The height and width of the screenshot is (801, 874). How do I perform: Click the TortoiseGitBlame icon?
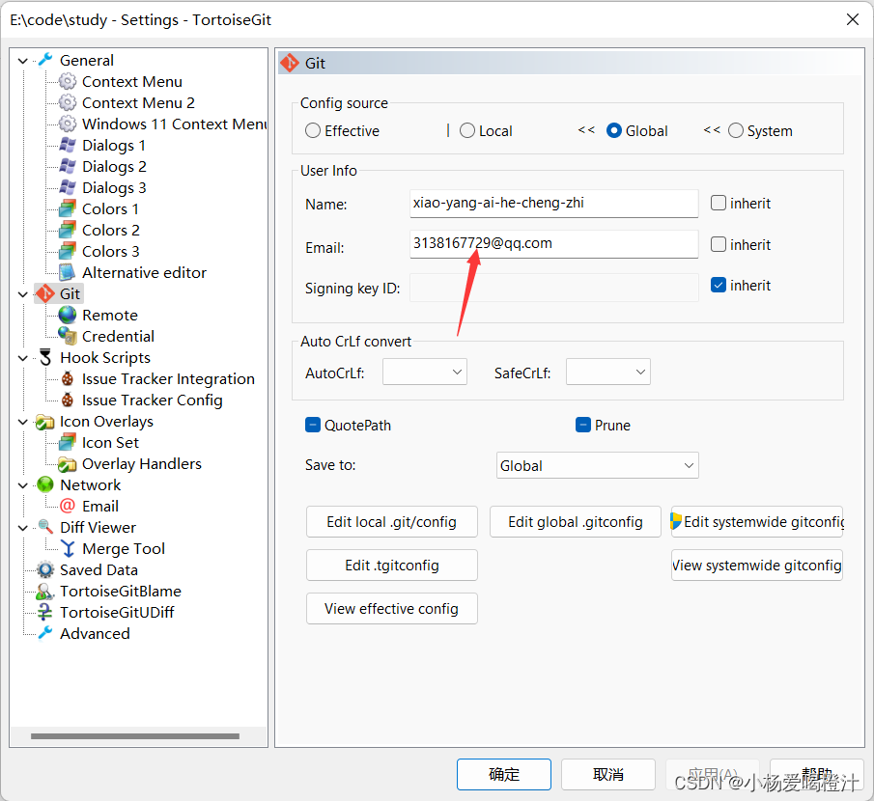[x=45, y=591]
